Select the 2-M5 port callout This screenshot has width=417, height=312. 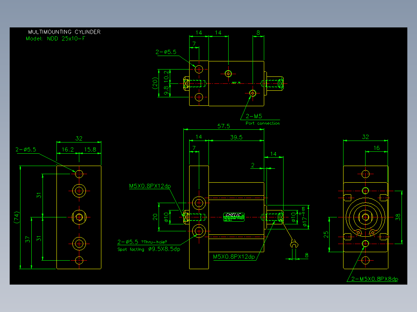pos(254,116)
